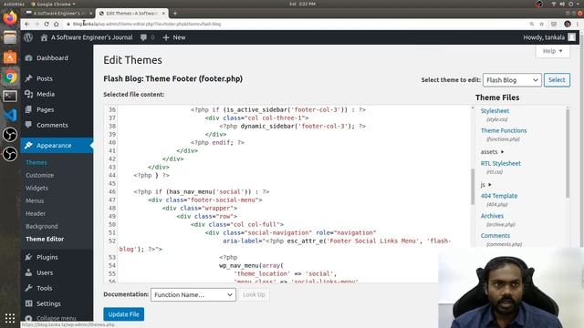Switch to the first Chrome tab

58,13
